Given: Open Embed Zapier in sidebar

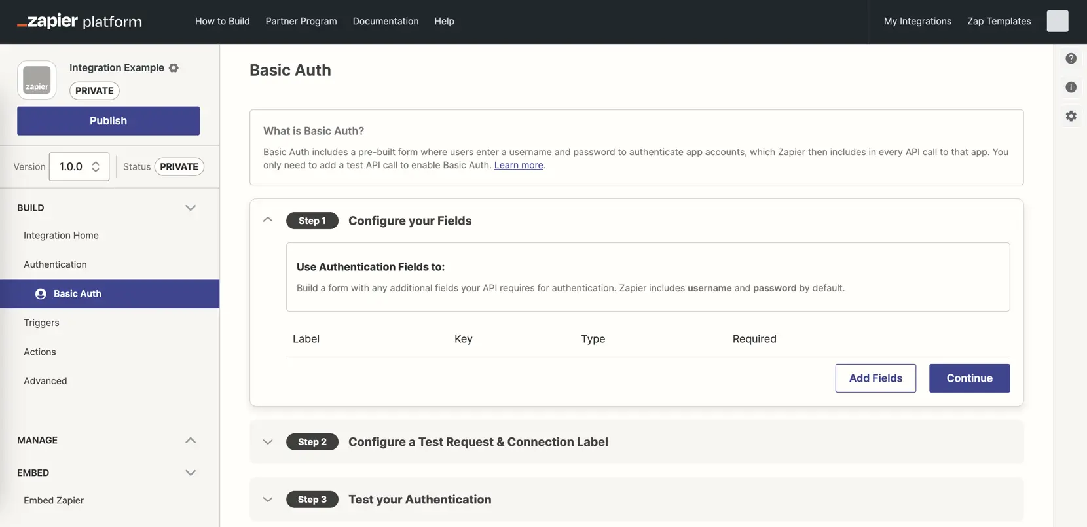Looking at the screenshot, I should 54,500.
